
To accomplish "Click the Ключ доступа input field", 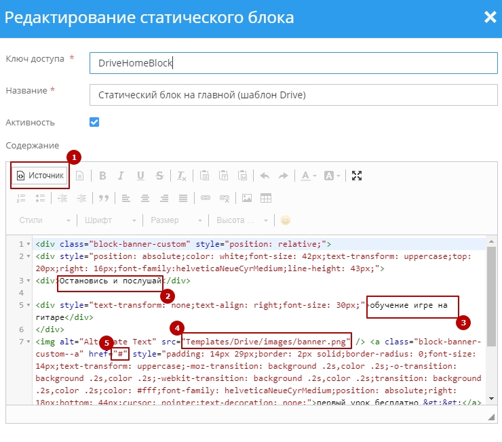I will coord(294,63).
